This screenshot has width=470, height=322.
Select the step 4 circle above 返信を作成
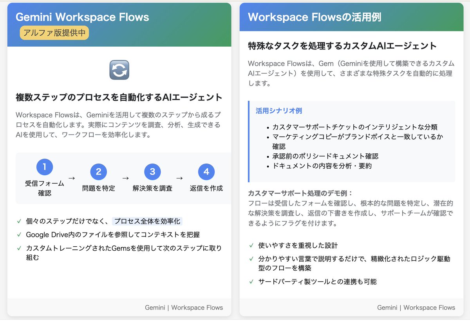point(206,172)
